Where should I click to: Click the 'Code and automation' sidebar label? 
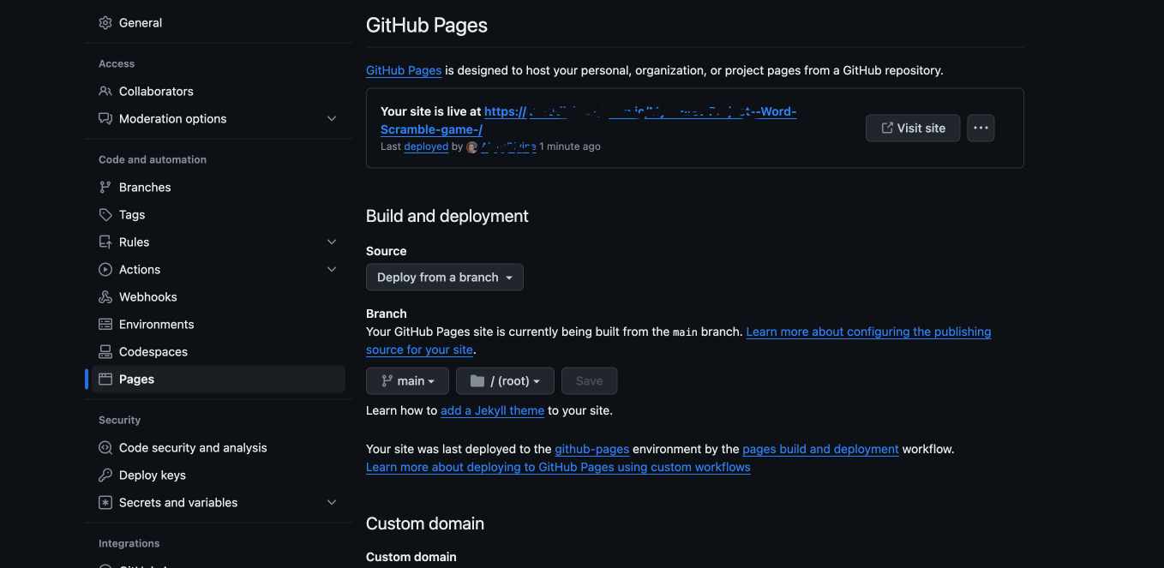tap(153, 160)
